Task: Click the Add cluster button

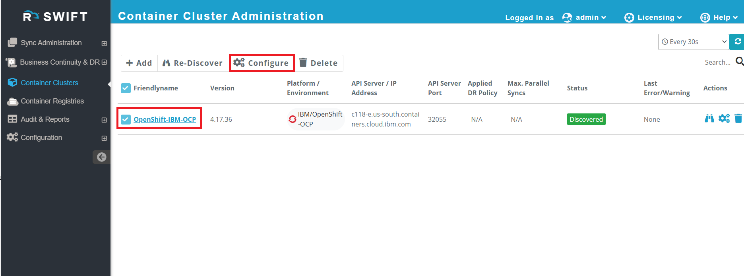Action: point(139,63)
